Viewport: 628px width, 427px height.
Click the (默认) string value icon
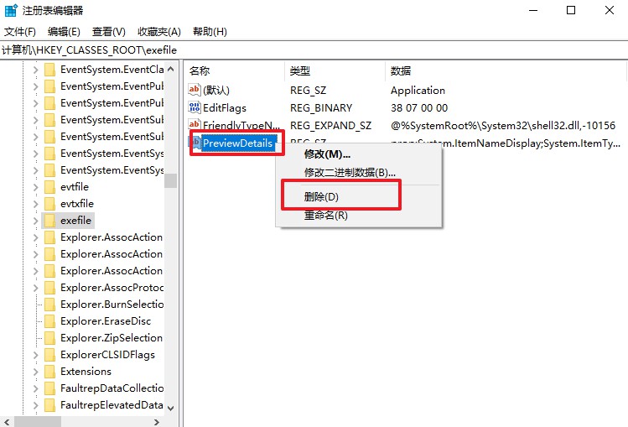coord(195,90)
